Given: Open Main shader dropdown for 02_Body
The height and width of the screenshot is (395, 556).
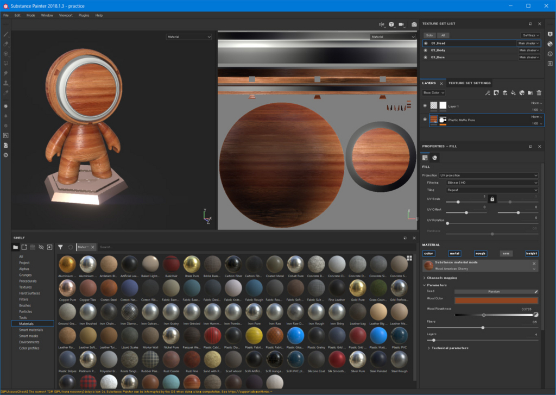Looking at the screenshot, I should [x=529, y=51].
